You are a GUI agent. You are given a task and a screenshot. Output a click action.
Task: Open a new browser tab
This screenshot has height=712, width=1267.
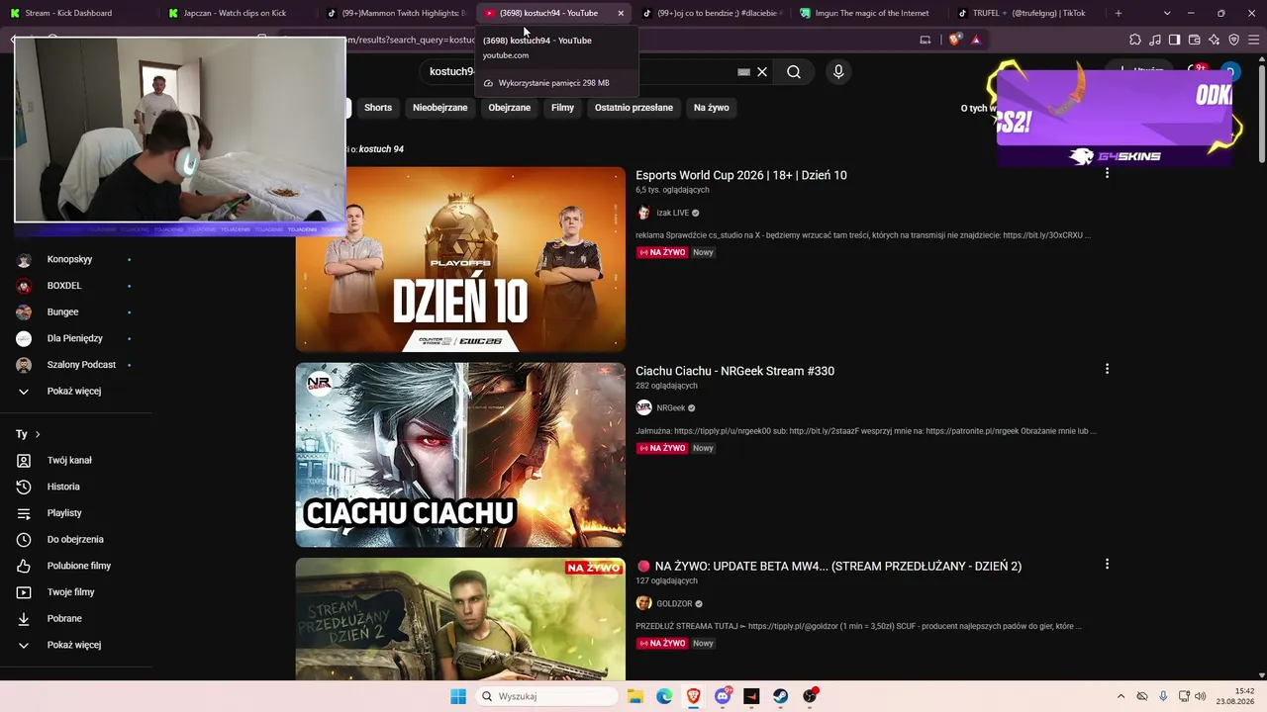point(1119,13)
